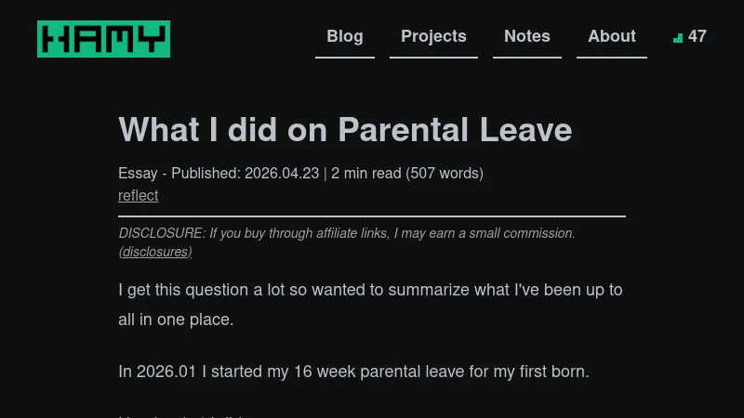Viewport: 744px width, 418px height.
Task: Click the '(507 words)' word count
Action: pyautogui.click(x=445, y=173)
